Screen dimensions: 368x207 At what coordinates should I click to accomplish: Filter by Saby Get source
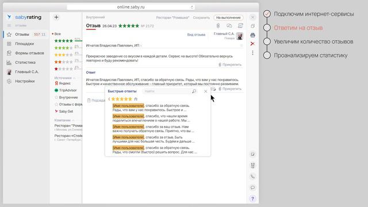[64, 111]
